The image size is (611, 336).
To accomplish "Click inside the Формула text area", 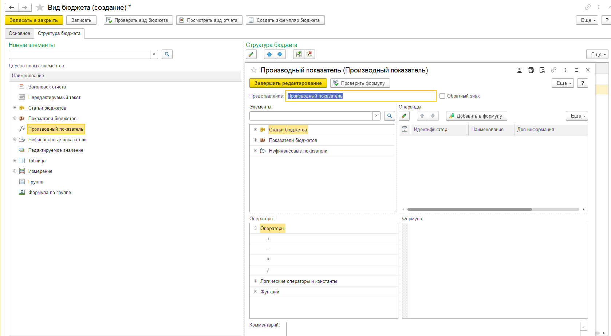I will [x=497, y=270].
